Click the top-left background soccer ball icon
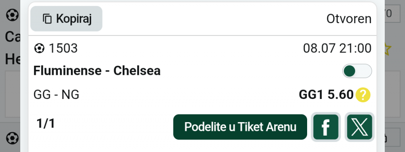 [12, 15]
